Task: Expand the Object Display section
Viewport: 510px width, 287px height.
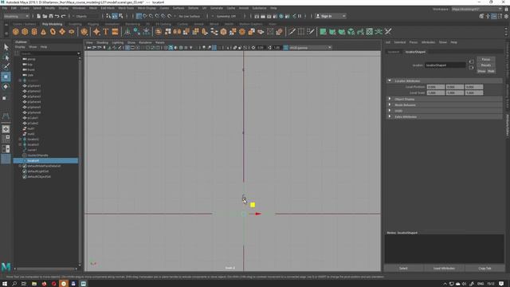Action: [390, 99]
